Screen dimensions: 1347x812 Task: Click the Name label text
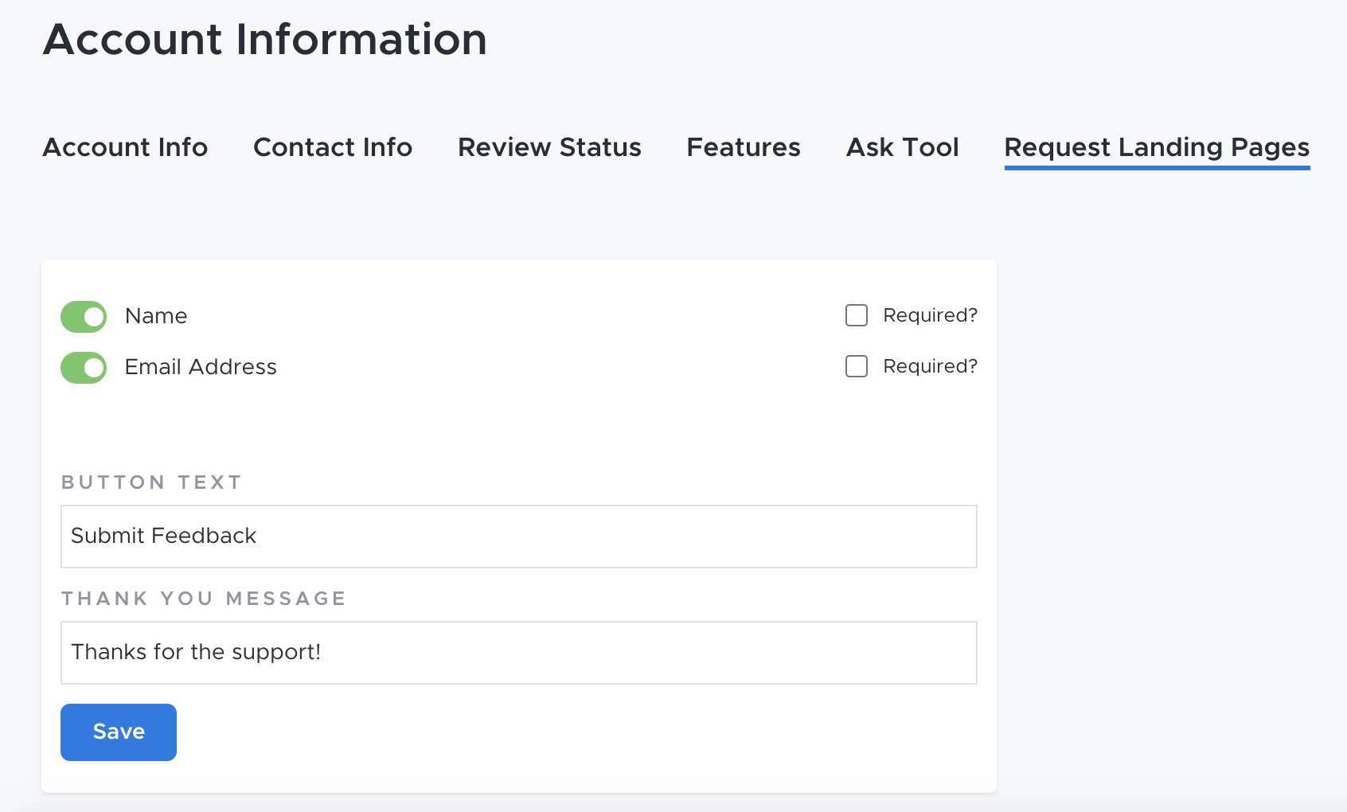pyautogui.click(x=155, y=316)
